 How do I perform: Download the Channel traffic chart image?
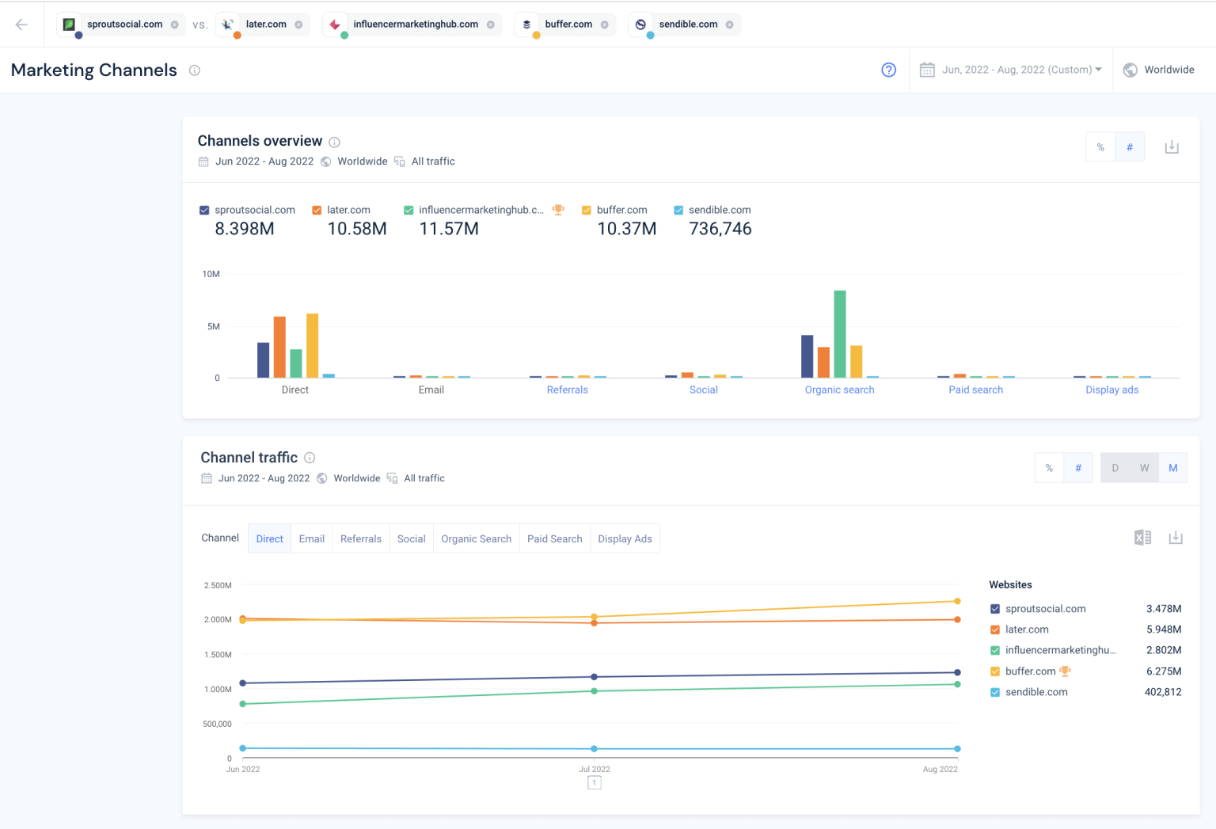click(x=1176, y=538)
